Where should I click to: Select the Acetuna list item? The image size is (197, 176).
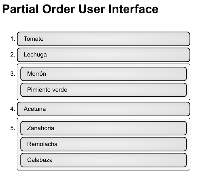coord(103,109)
